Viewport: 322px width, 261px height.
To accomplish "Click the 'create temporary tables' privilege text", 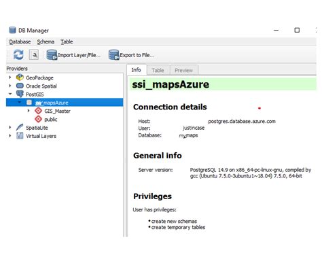I will 178,227.
